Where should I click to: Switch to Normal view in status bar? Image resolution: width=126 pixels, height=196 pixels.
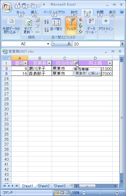57,193
